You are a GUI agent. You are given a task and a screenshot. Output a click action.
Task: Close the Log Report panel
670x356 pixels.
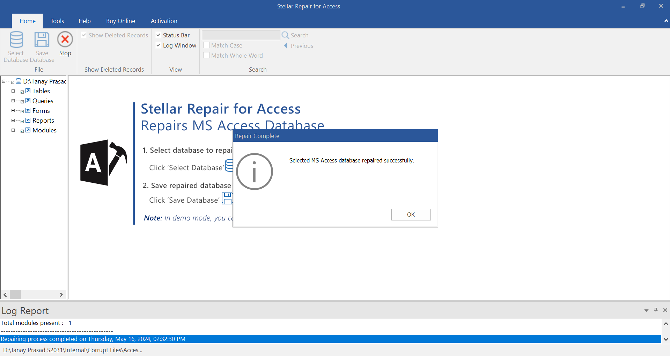(665, 310)
